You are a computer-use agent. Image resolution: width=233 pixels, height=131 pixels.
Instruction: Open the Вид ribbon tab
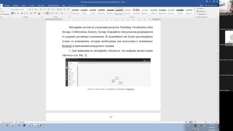coord(64,5)
